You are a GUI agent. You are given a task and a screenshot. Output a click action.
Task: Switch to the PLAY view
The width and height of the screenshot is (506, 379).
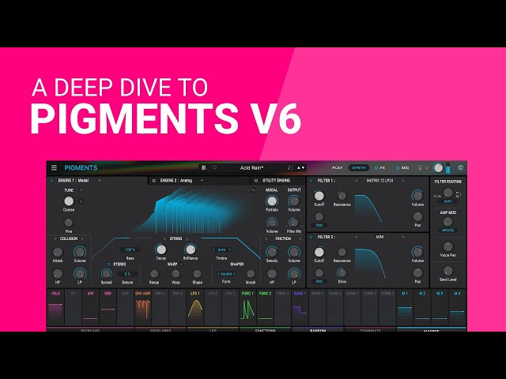click(338, 168)
